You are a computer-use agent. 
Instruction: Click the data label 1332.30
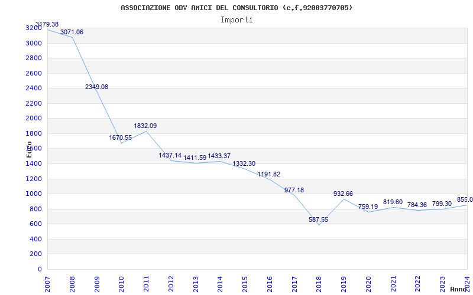click(x=244, y=163)
